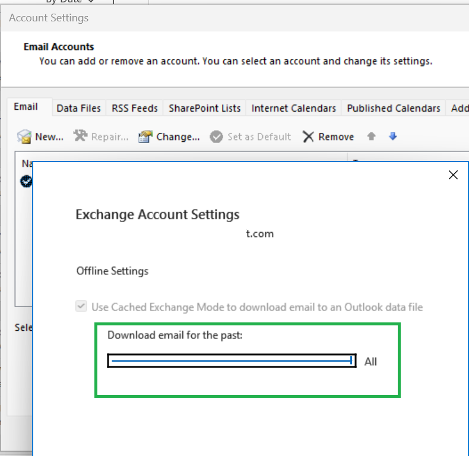469x456 pixels.
Task: Click the default account check icon in list
Action: (26, 181)
